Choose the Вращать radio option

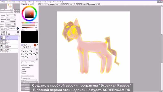[21, 73]
